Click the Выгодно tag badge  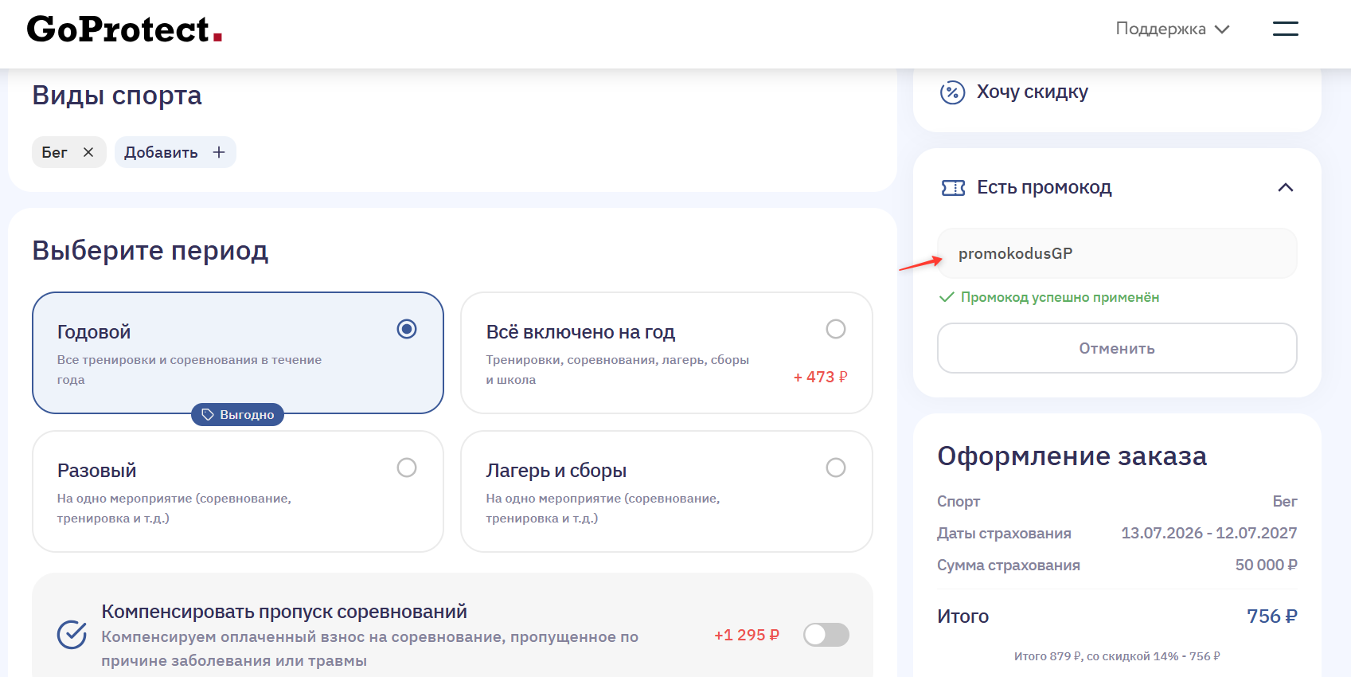click(x=237, y=414)
